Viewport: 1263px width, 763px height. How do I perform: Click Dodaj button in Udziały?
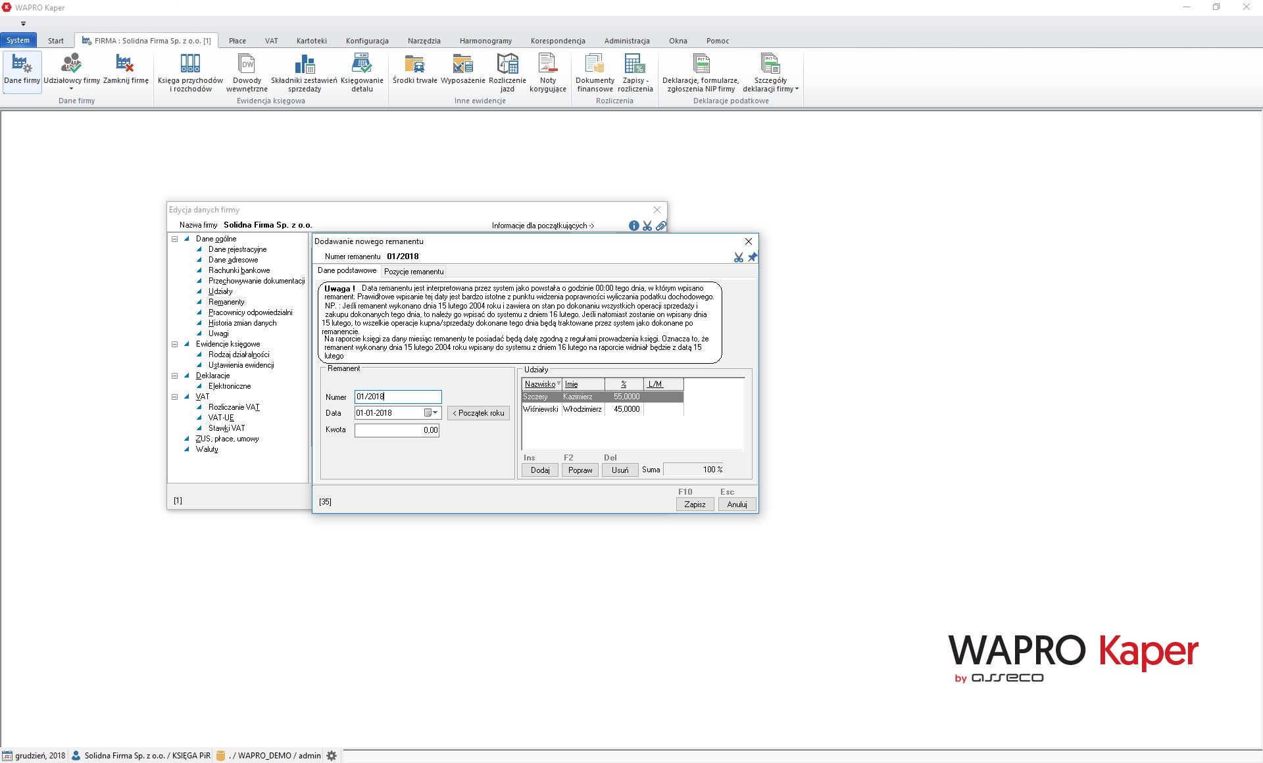[540, 470]
